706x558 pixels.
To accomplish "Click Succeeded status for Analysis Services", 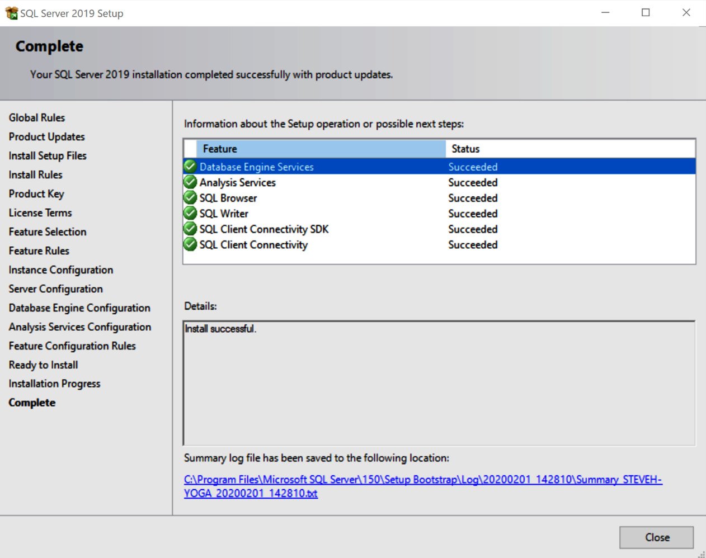I will (473, 182).
